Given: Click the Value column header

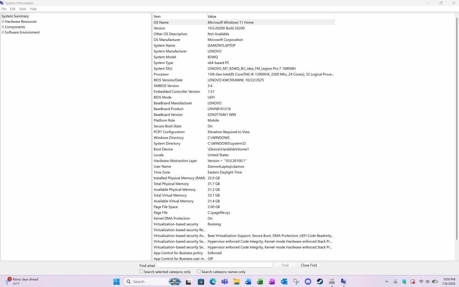Looking at the screenshot, I should [x=271, y=16].
